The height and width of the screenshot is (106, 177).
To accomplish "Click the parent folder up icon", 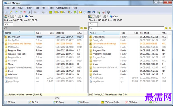I will (x=50, y=12).
